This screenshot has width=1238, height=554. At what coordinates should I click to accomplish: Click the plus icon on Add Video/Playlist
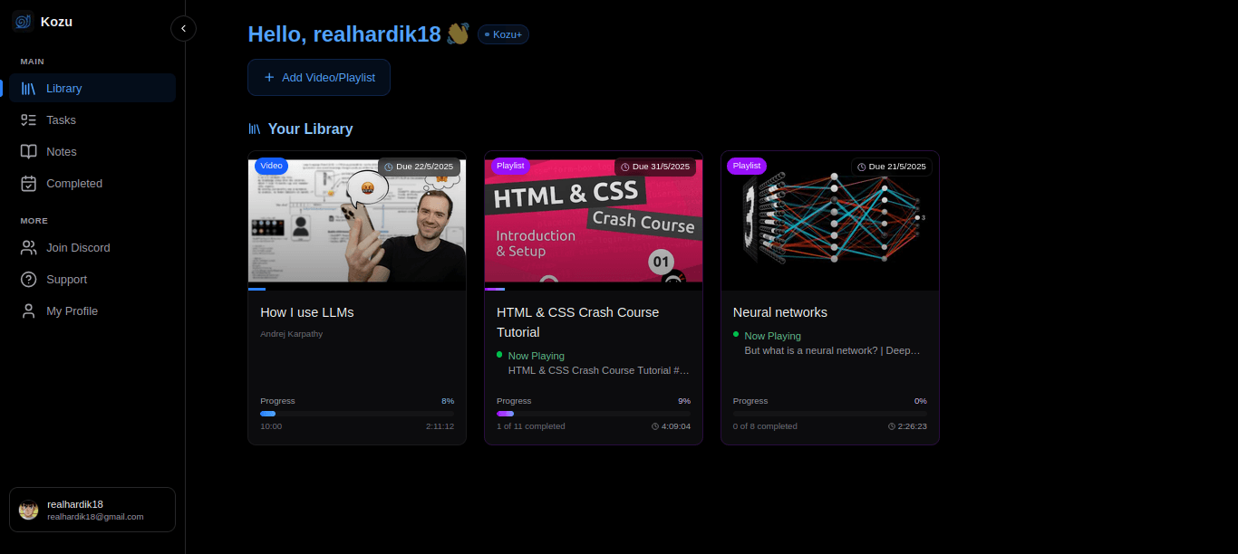tap(267, 77)
